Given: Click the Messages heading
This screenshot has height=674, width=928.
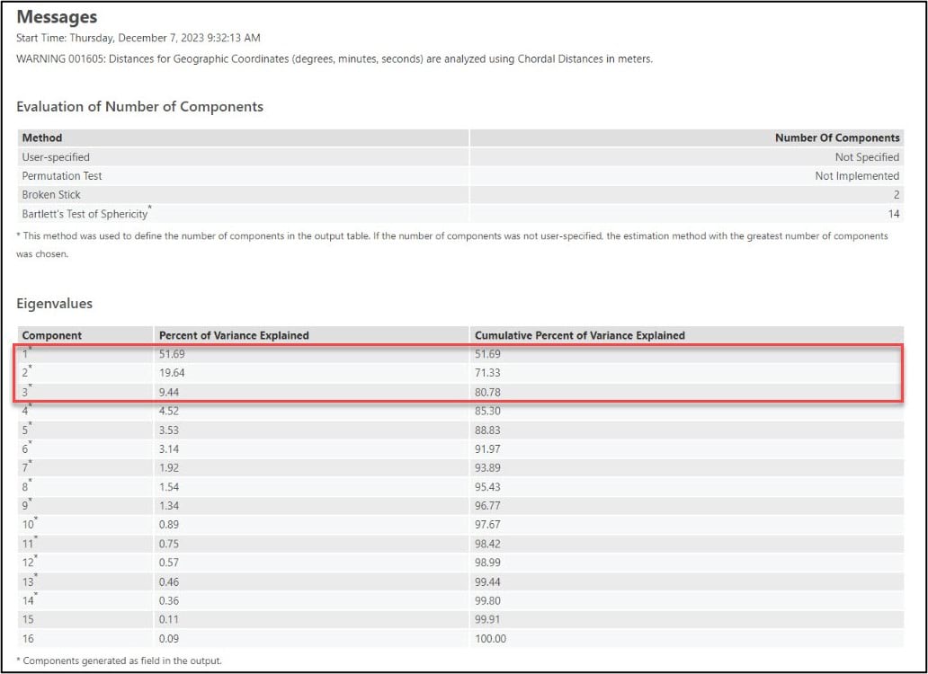Looking at the screenshot, I should click(x=57, y=17).
